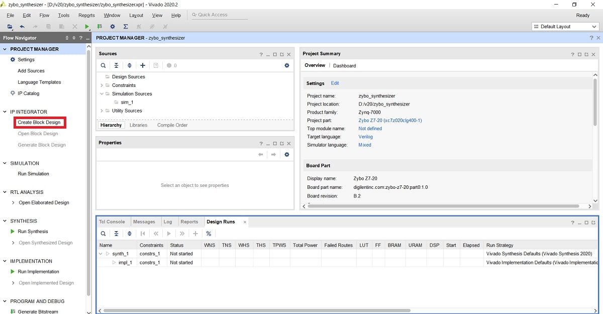The width and height of the screenshot is (603, 314).
Task: Click the Undo arrow in main toolbar
Action: [22, 27]
